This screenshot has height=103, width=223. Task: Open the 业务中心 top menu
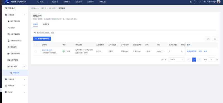coord(79,2)
